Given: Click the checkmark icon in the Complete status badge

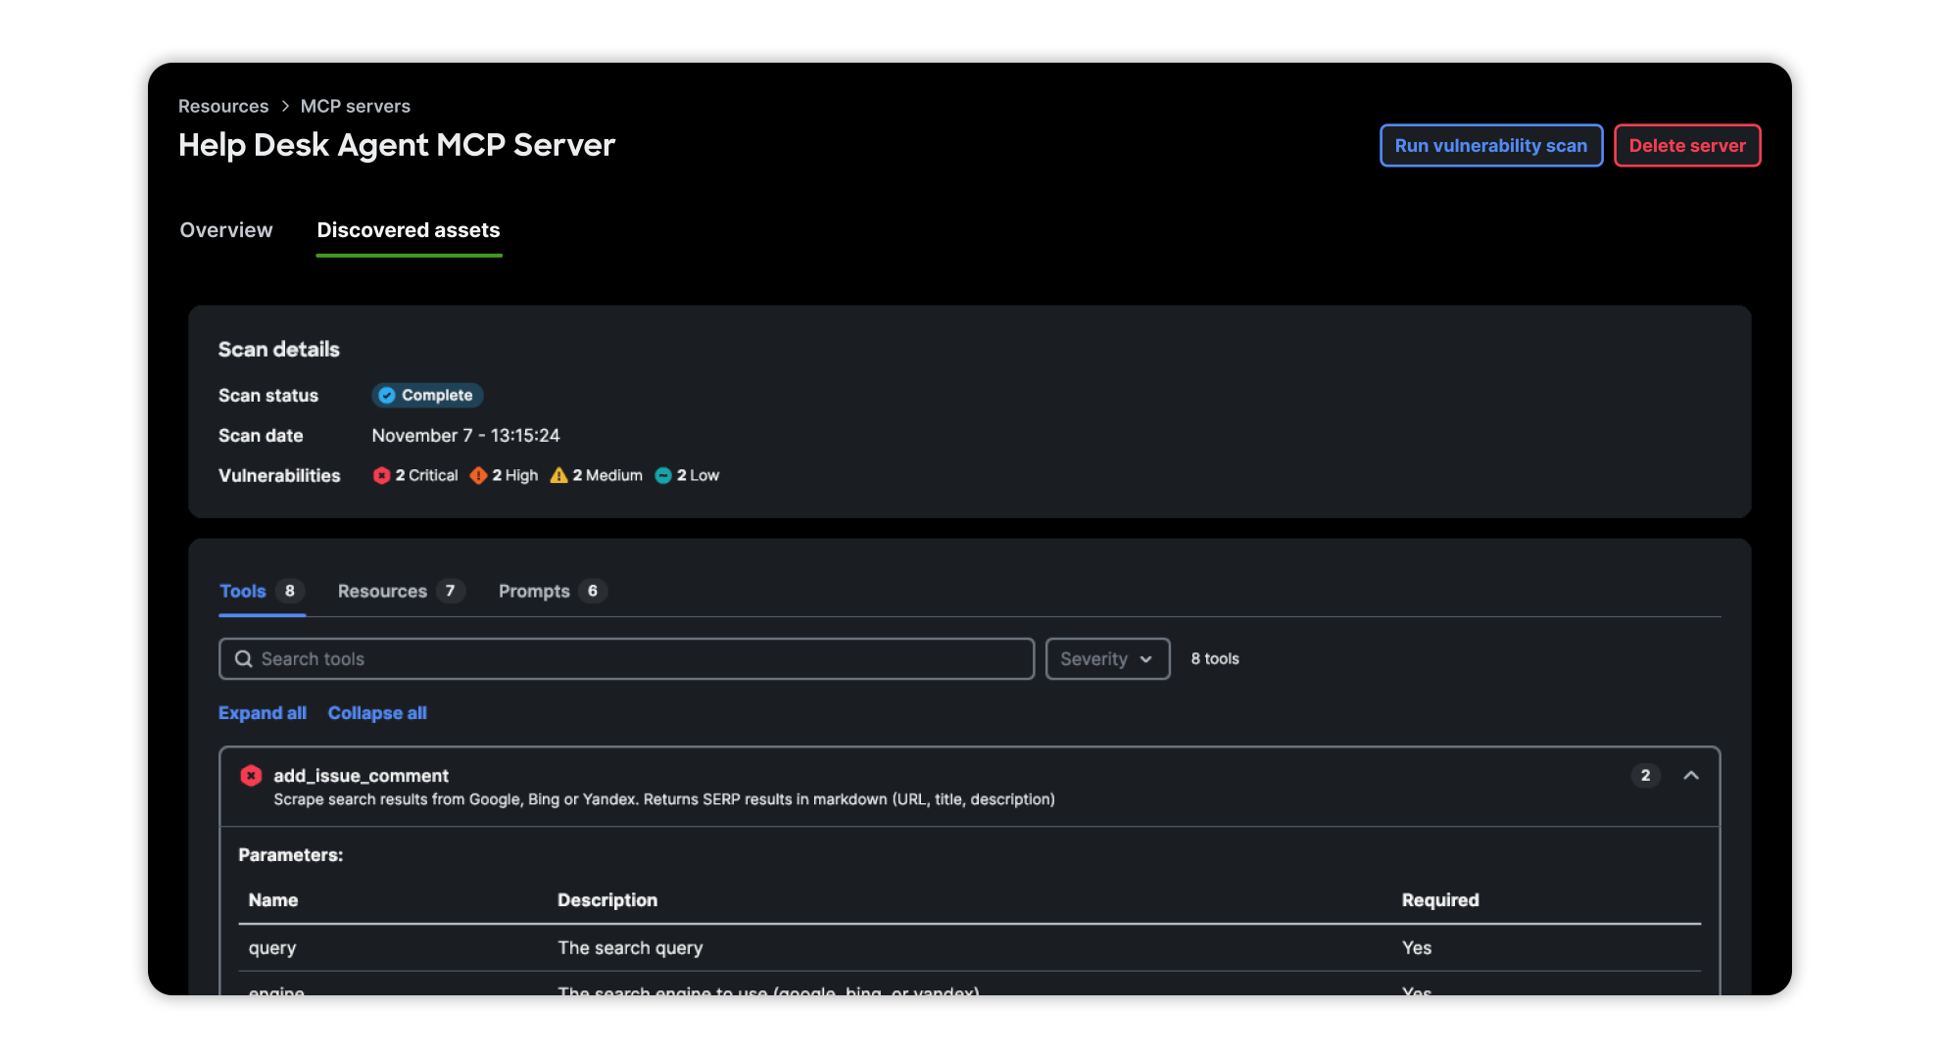Looking at the screenshot, I should (389, 395).
